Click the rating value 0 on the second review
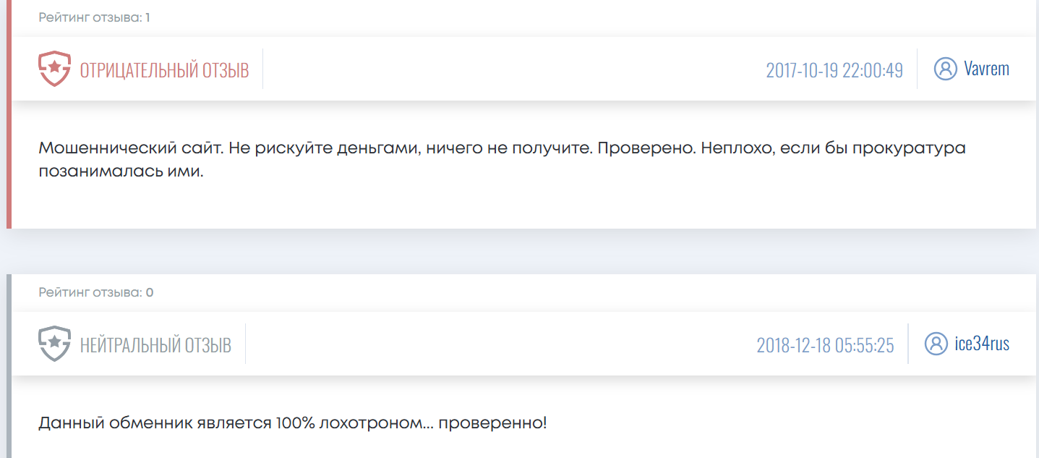 [x=148, y=292]
